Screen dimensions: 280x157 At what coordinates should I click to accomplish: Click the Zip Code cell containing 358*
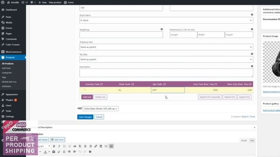[x=168, y=90]
